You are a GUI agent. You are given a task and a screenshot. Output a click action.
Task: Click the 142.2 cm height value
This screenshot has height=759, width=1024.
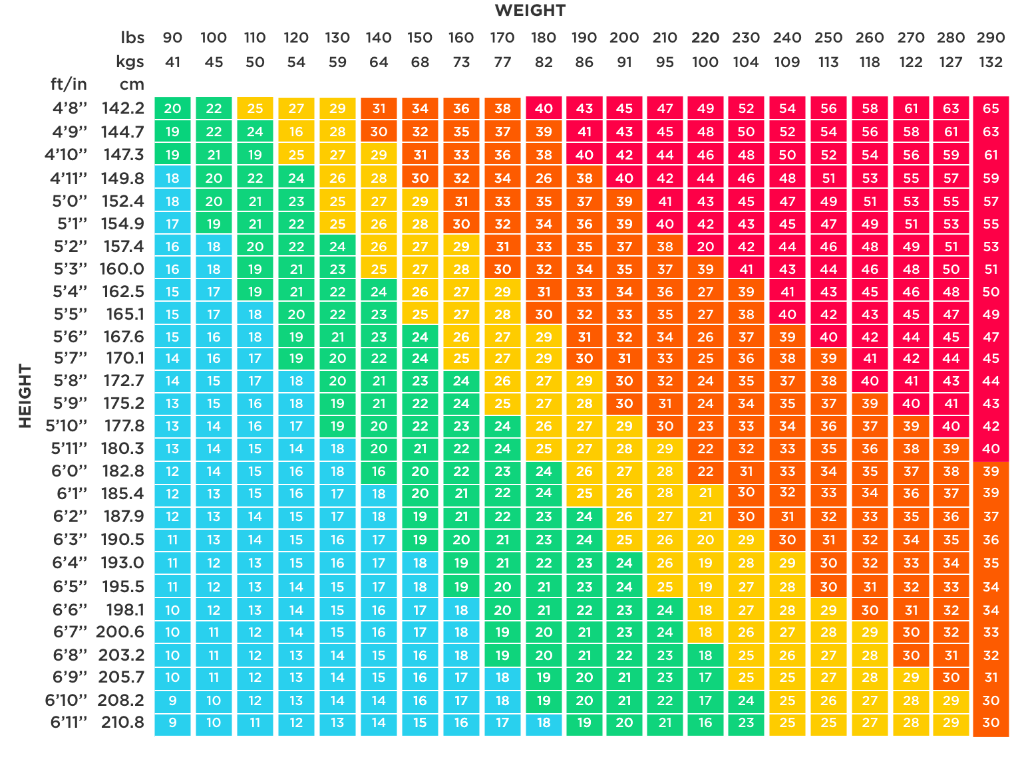[x=123, y=108]
